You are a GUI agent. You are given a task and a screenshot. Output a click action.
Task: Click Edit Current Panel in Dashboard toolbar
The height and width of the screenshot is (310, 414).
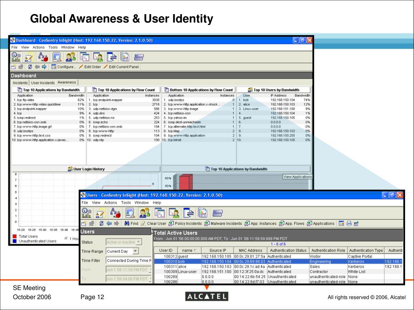[121, 67]
